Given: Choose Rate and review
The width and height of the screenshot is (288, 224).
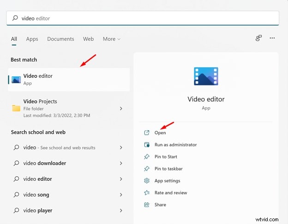Looking at the screenshot, I should 171,193.
